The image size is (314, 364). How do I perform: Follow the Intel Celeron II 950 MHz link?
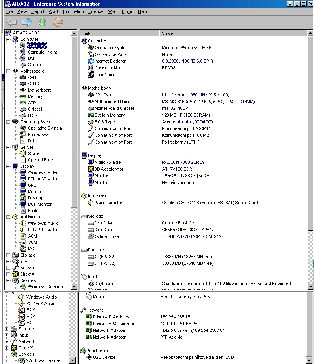pyautogui.click(x=195, y=95)
